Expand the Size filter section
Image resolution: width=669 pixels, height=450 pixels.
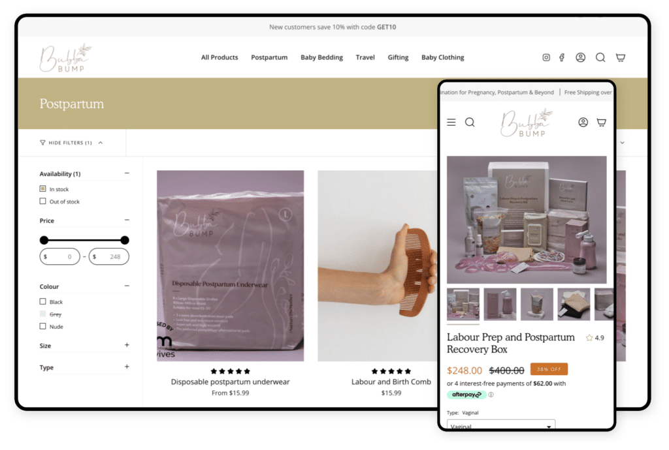tap(127, 346)
